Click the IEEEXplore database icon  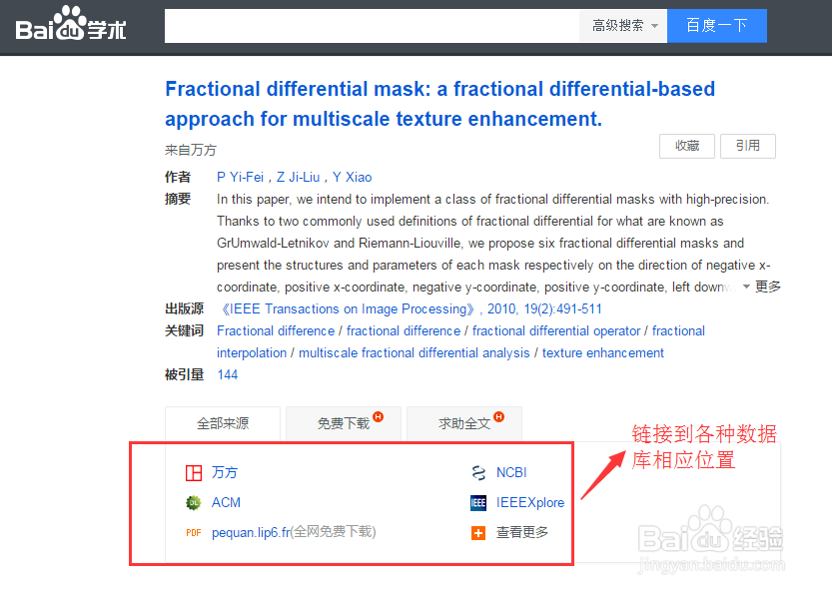tap(478, 502)
